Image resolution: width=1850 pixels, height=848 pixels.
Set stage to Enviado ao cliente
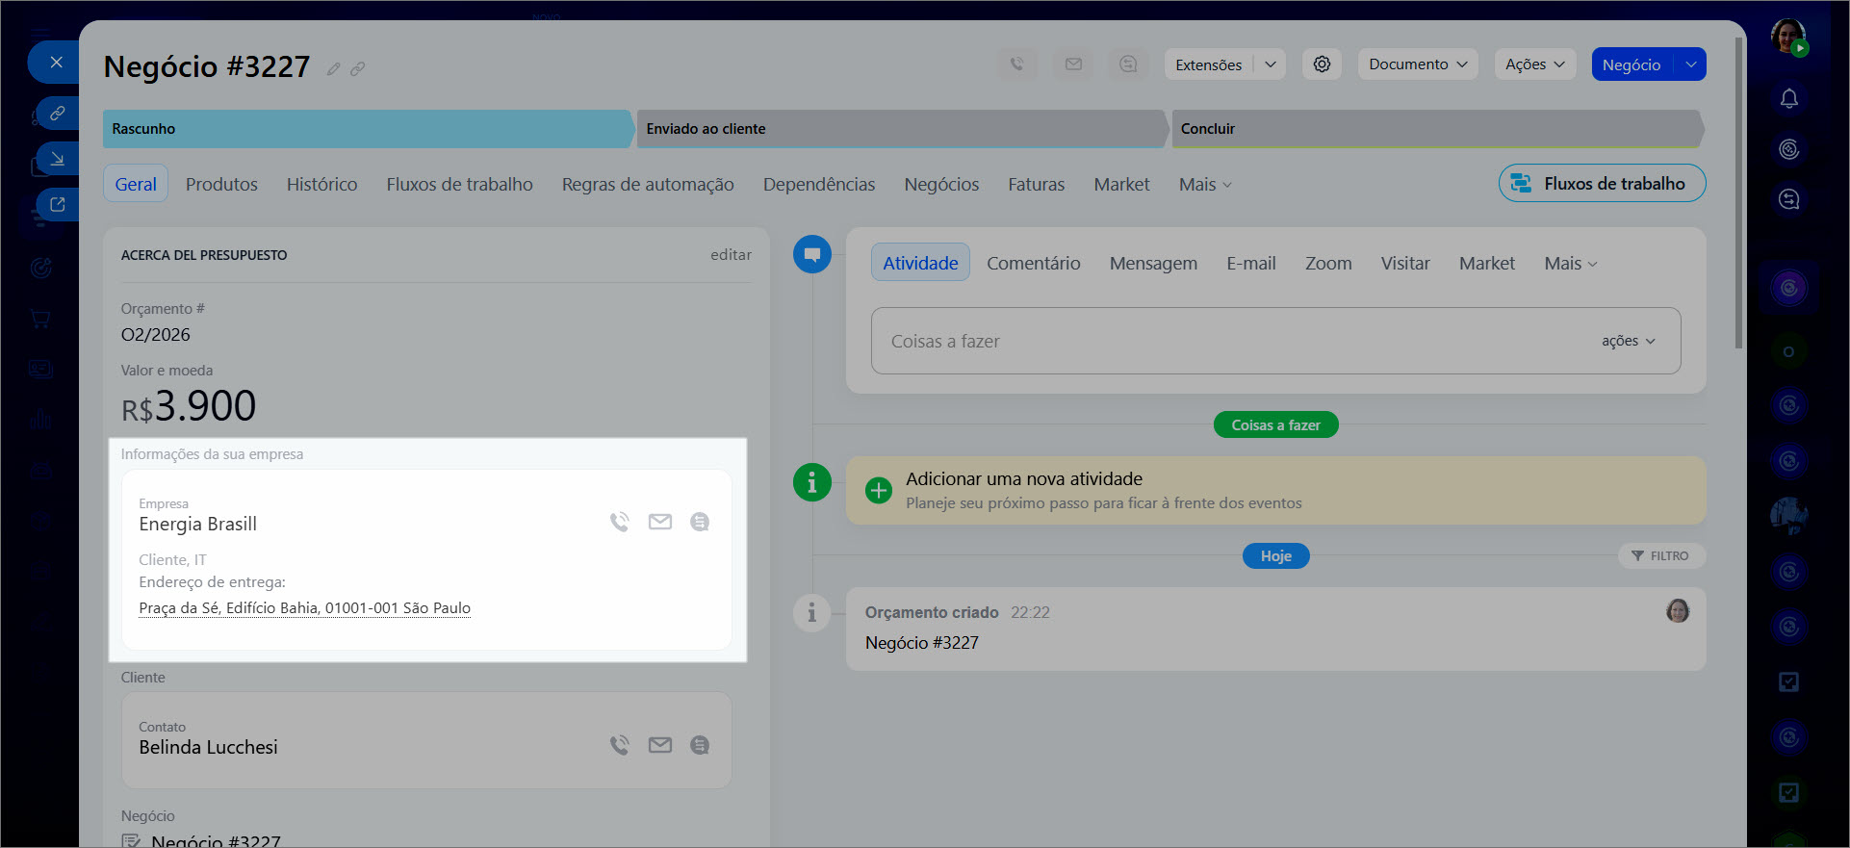click(x=900, y=129)
